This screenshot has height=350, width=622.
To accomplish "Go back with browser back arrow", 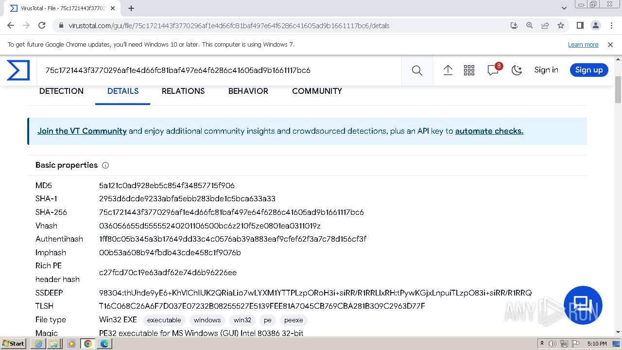I will point(11,26).
